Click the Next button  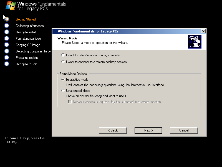pos(148,130)
